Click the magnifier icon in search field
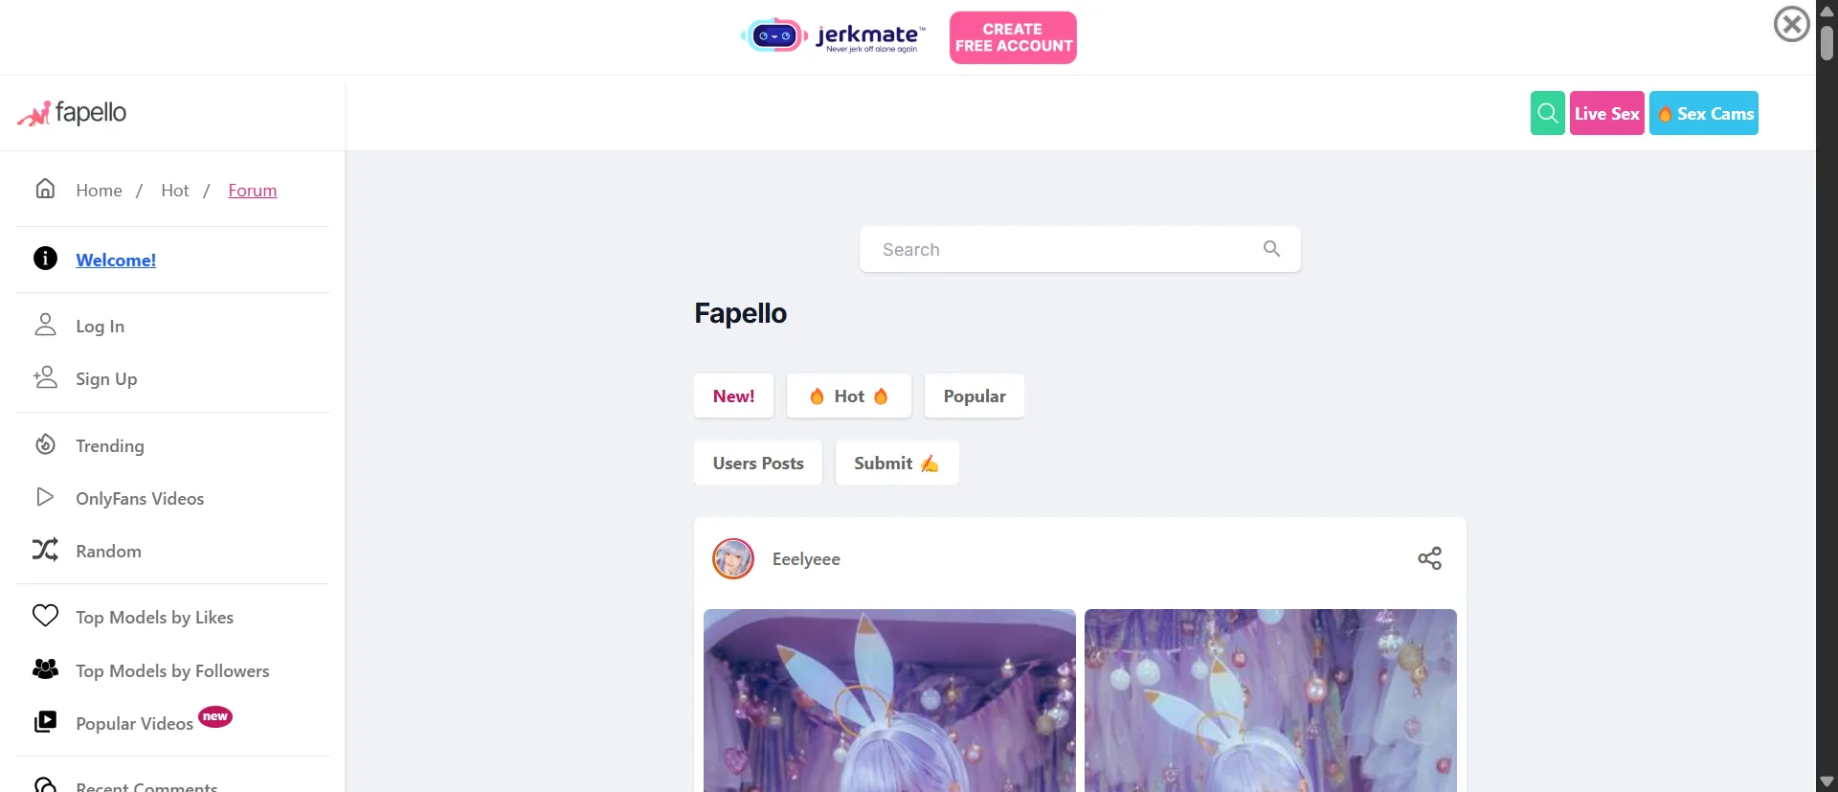Viewport: 1838px width, 792px height. [1271, 249]
